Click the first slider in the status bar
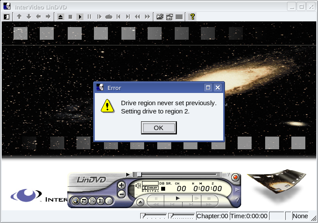This screenshot has height=223, width=318. pyautogui.click(x=153, y=216)
